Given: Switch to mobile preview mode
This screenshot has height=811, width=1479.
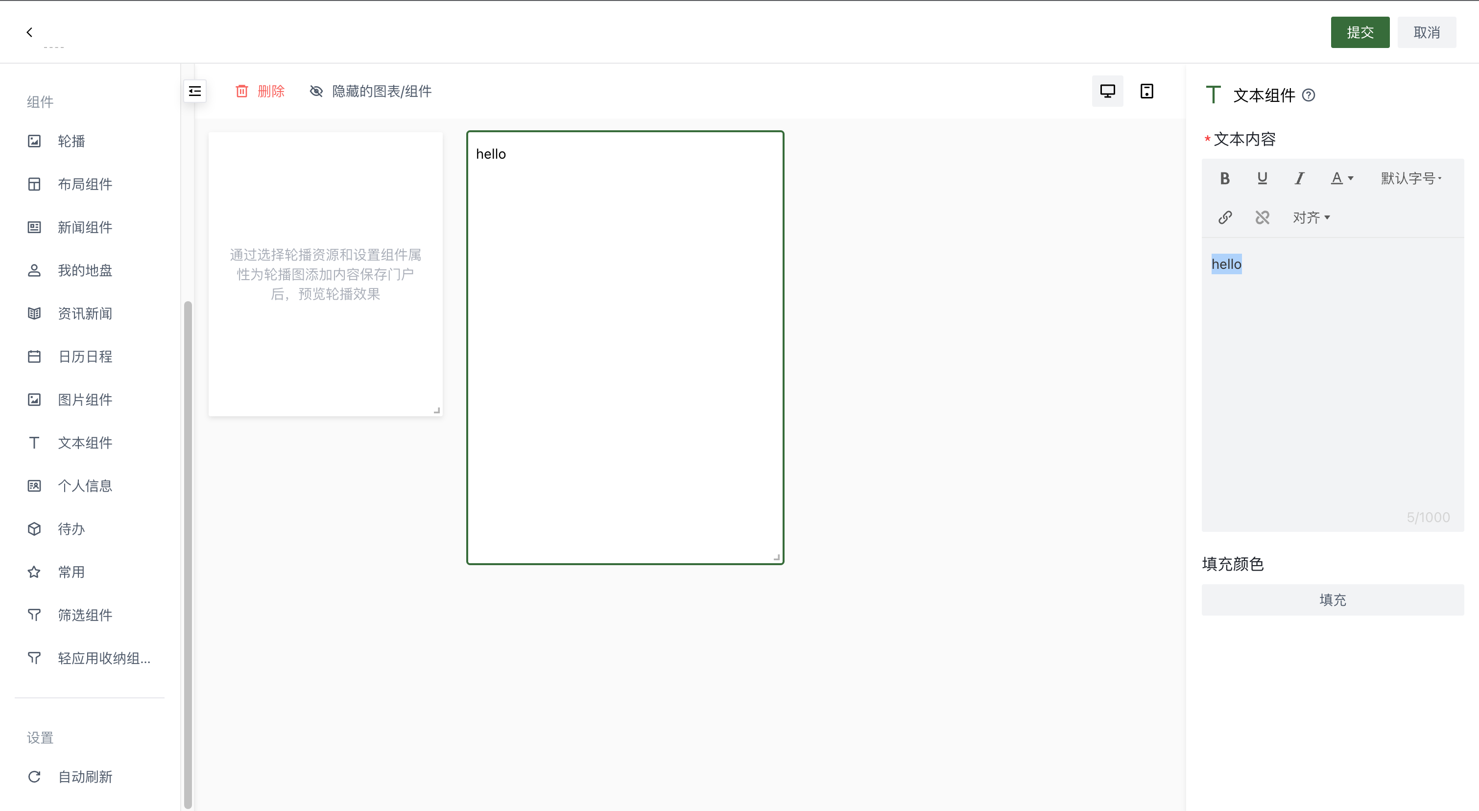Looking at the screenshot, I should [1146, 91].
